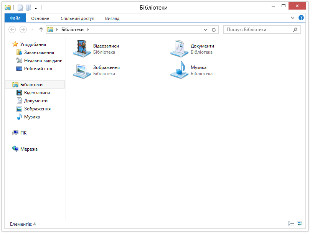Refresh the Бібліотеки location
The height and width of the screenshot is (233, 310).
click(x=214, y=30)
